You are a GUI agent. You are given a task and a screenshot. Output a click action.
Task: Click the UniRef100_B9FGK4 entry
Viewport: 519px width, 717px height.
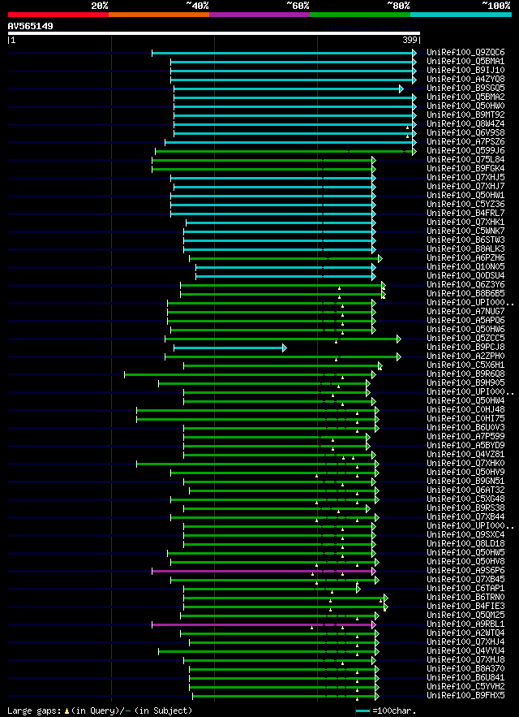click(466, 169)
